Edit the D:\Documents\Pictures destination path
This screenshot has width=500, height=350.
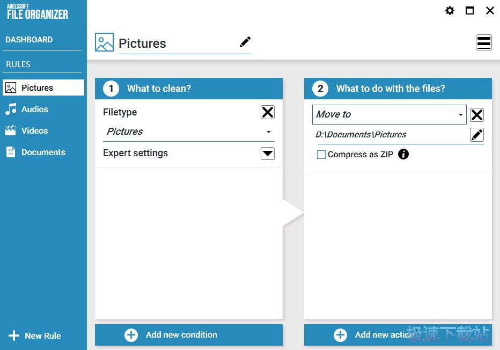(477, 135)
